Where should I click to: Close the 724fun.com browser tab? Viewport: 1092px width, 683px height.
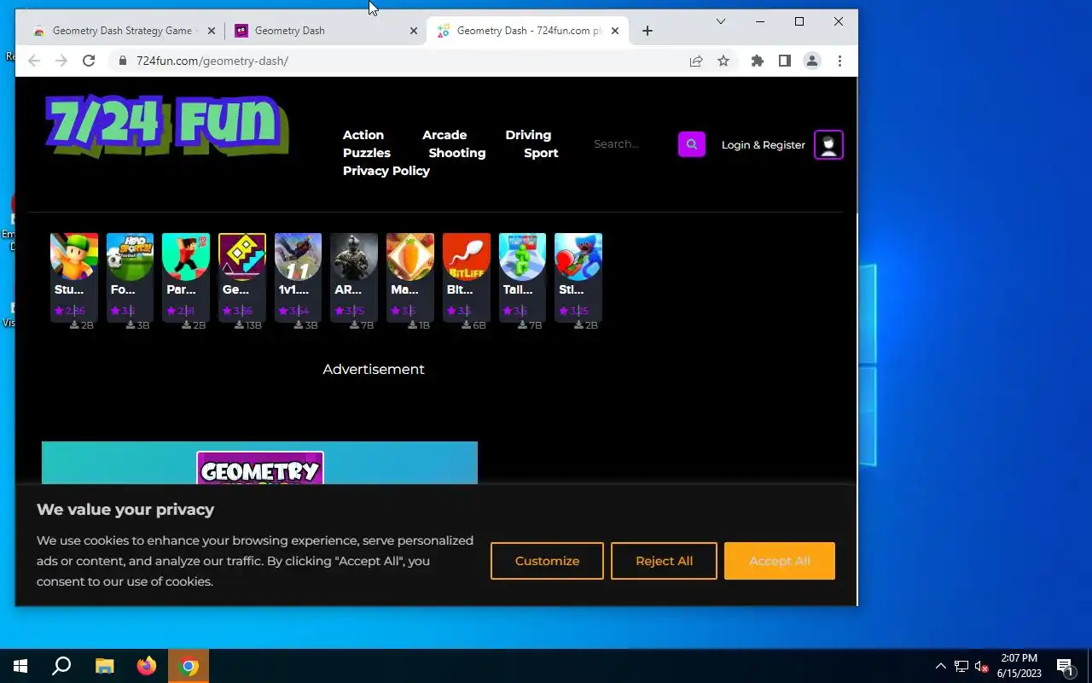(615, 31)
